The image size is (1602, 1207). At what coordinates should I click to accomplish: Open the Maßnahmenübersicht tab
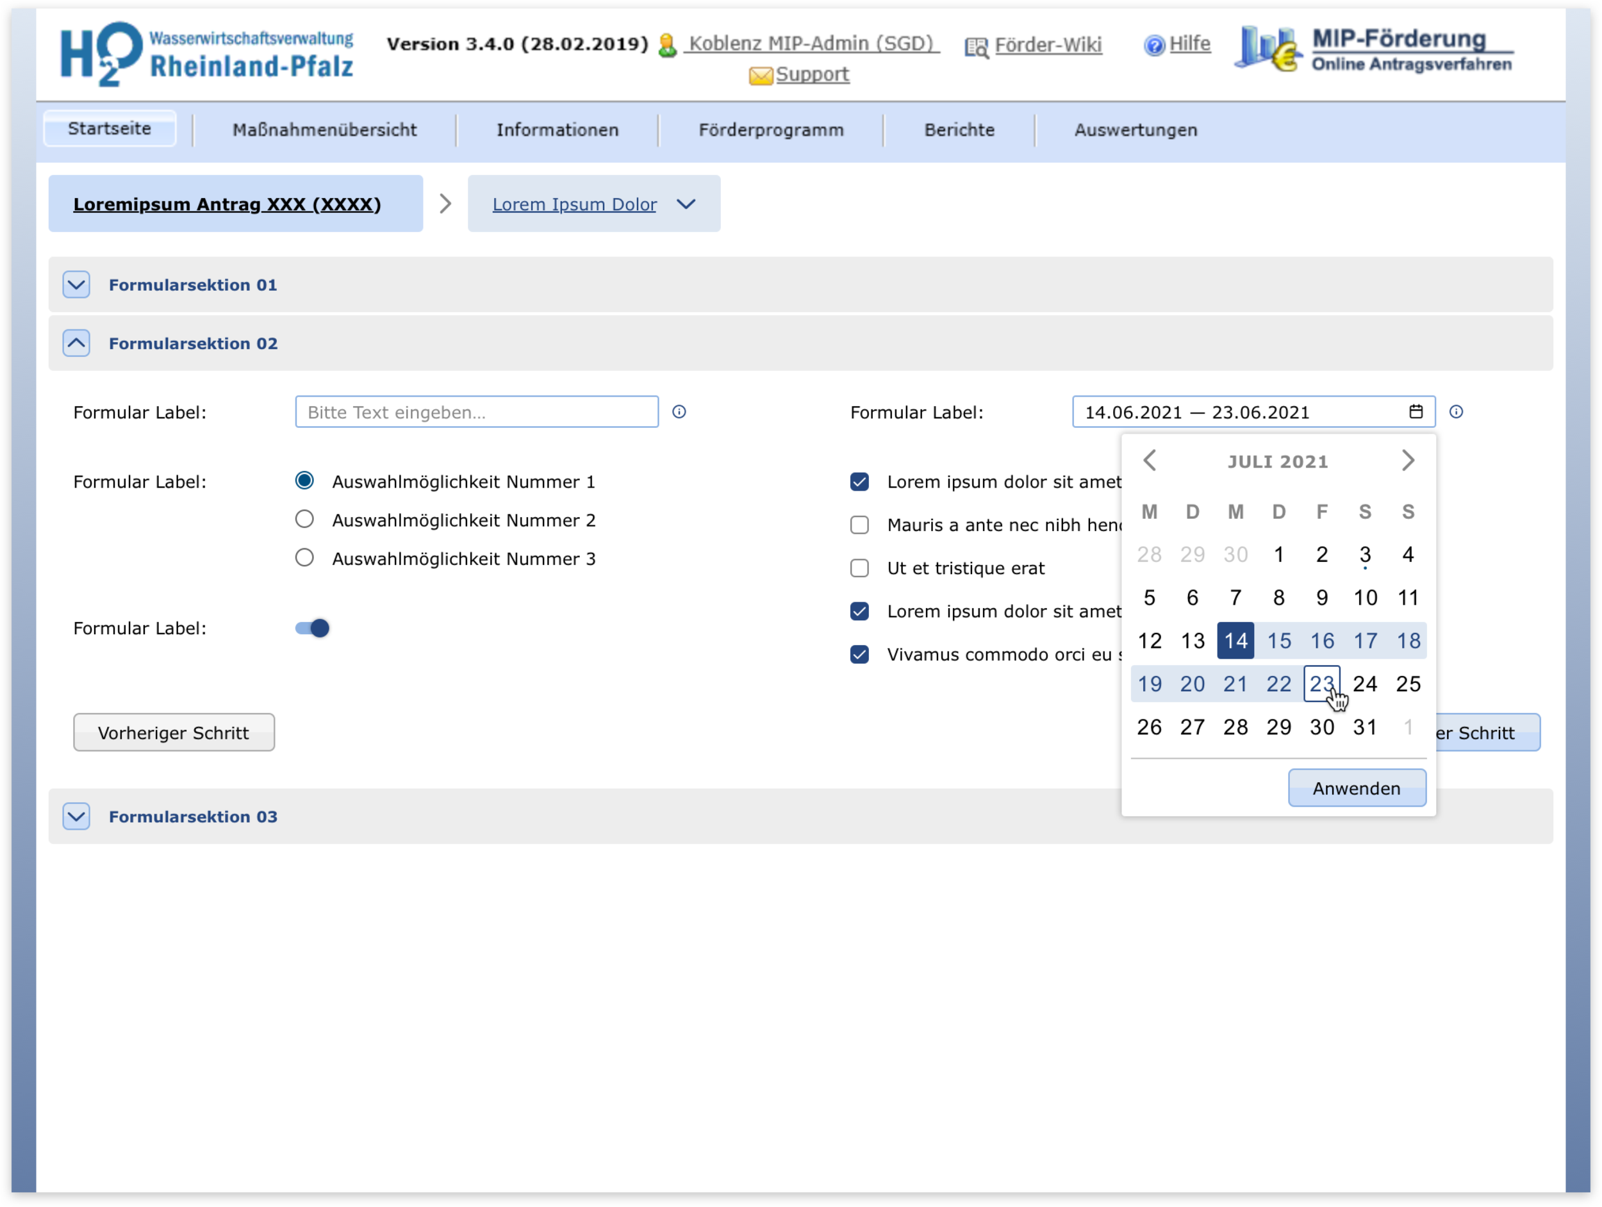pyautogui.click(x=324, y=130)
